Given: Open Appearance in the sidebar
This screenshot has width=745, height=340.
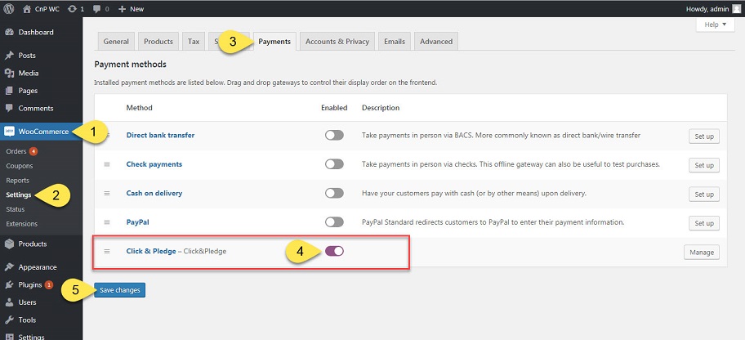Looking at the screenshot, I should pos(42,267).
